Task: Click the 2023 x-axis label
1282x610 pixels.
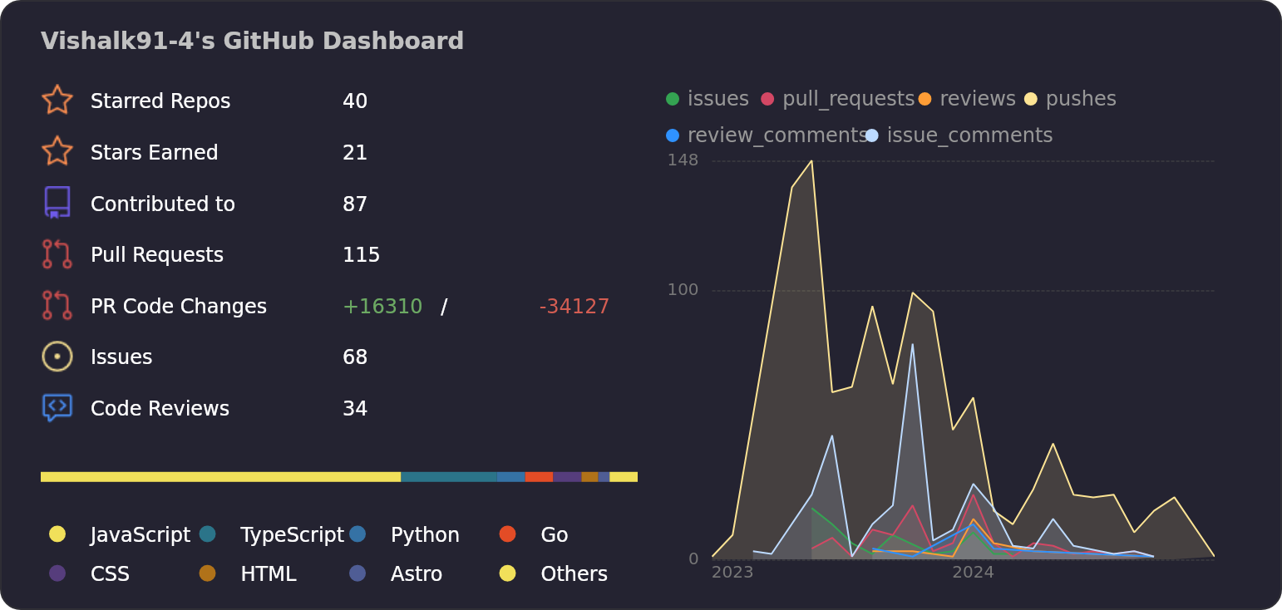Action: (732, 573)
